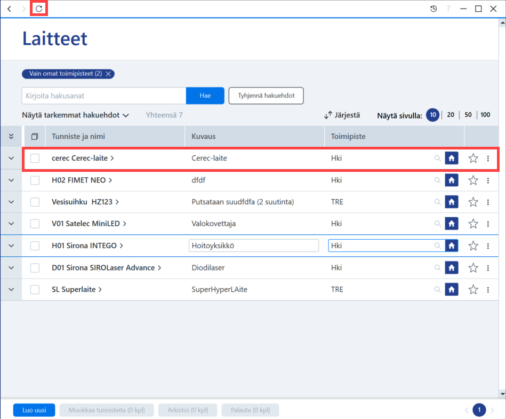Select the V01 Satelec MiniLED checkbox
This screenshot has width=506, height=419.
pyautogui.click(x=35, y=224)
